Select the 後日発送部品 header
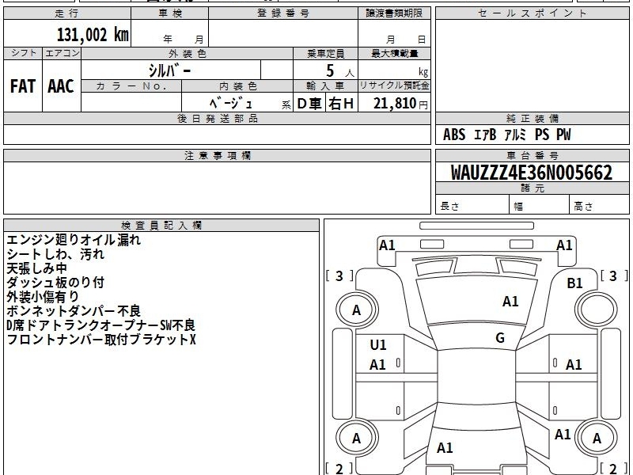 coord(217,118)
